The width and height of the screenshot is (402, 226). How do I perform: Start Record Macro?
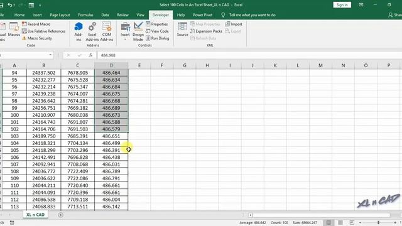(x=36, y=24)
